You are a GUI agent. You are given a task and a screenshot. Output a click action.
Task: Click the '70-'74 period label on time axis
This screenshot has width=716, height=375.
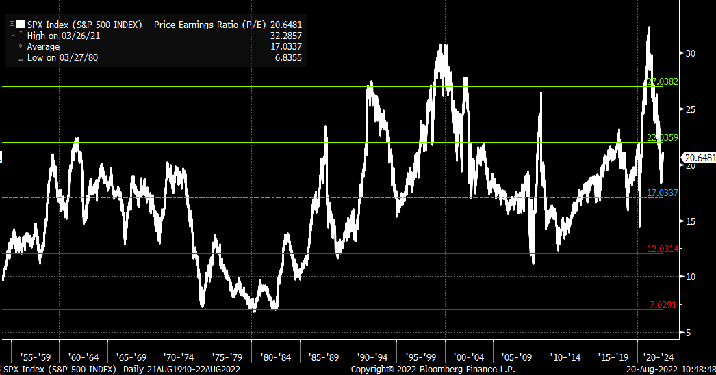[179, 357]
